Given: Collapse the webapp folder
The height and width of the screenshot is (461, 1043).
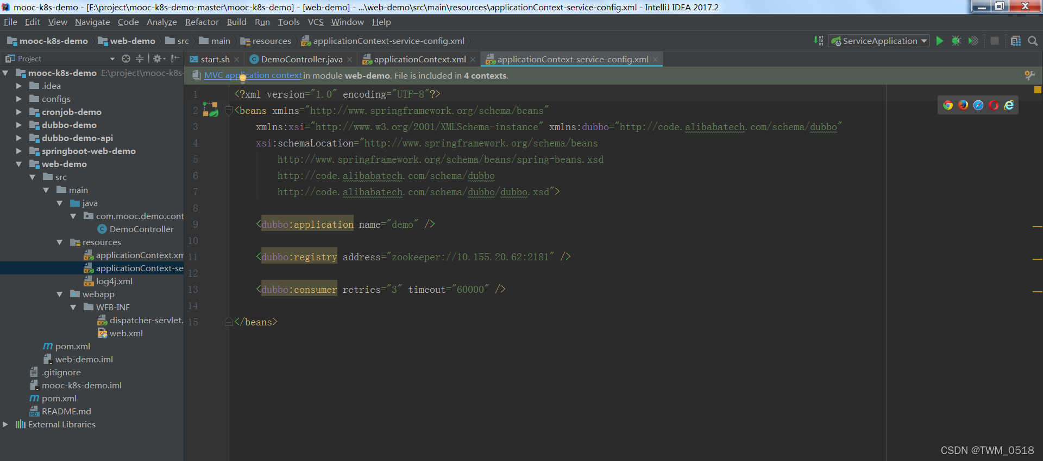Looking at the screenshot, I should coord(60,294).
